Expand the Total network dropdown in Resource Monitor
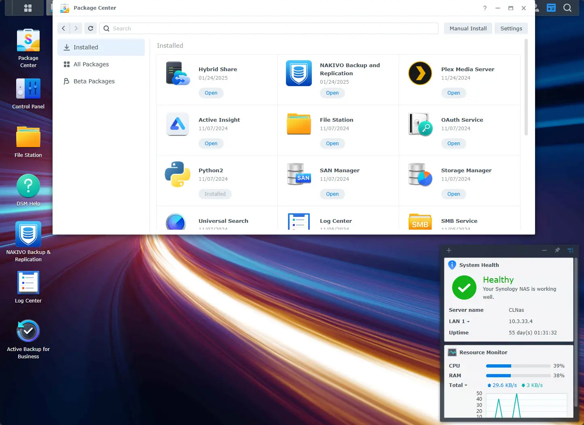The height and width of the screenshot is (425, 584). click(458, 385)
